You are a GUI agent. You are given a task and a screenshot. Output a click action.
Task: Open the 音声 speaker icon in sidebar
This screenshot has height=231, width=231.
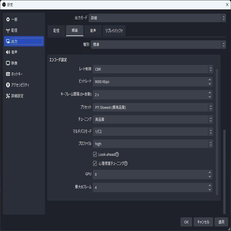(x=8, y=52)
